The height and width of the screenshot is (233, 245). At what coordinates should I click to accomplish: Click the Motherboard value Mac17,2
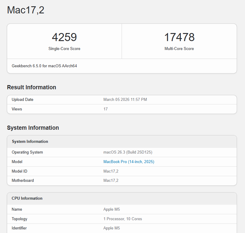[x=111, y=180]
